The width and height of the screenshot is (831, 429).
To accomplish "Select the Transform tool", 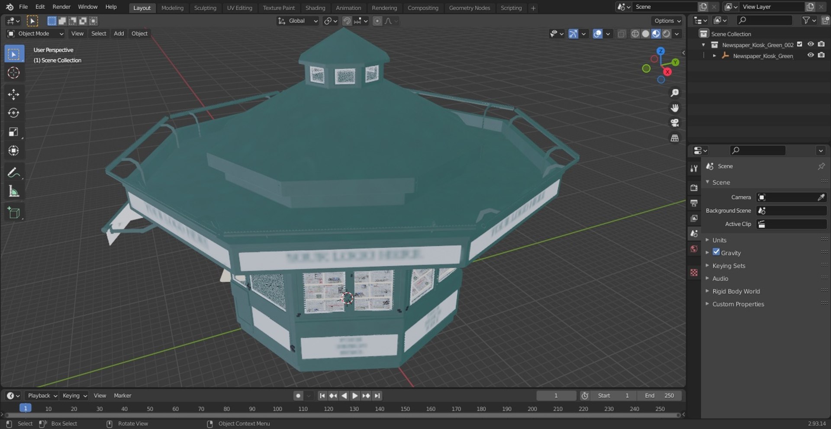I will (x=14, y=151).
